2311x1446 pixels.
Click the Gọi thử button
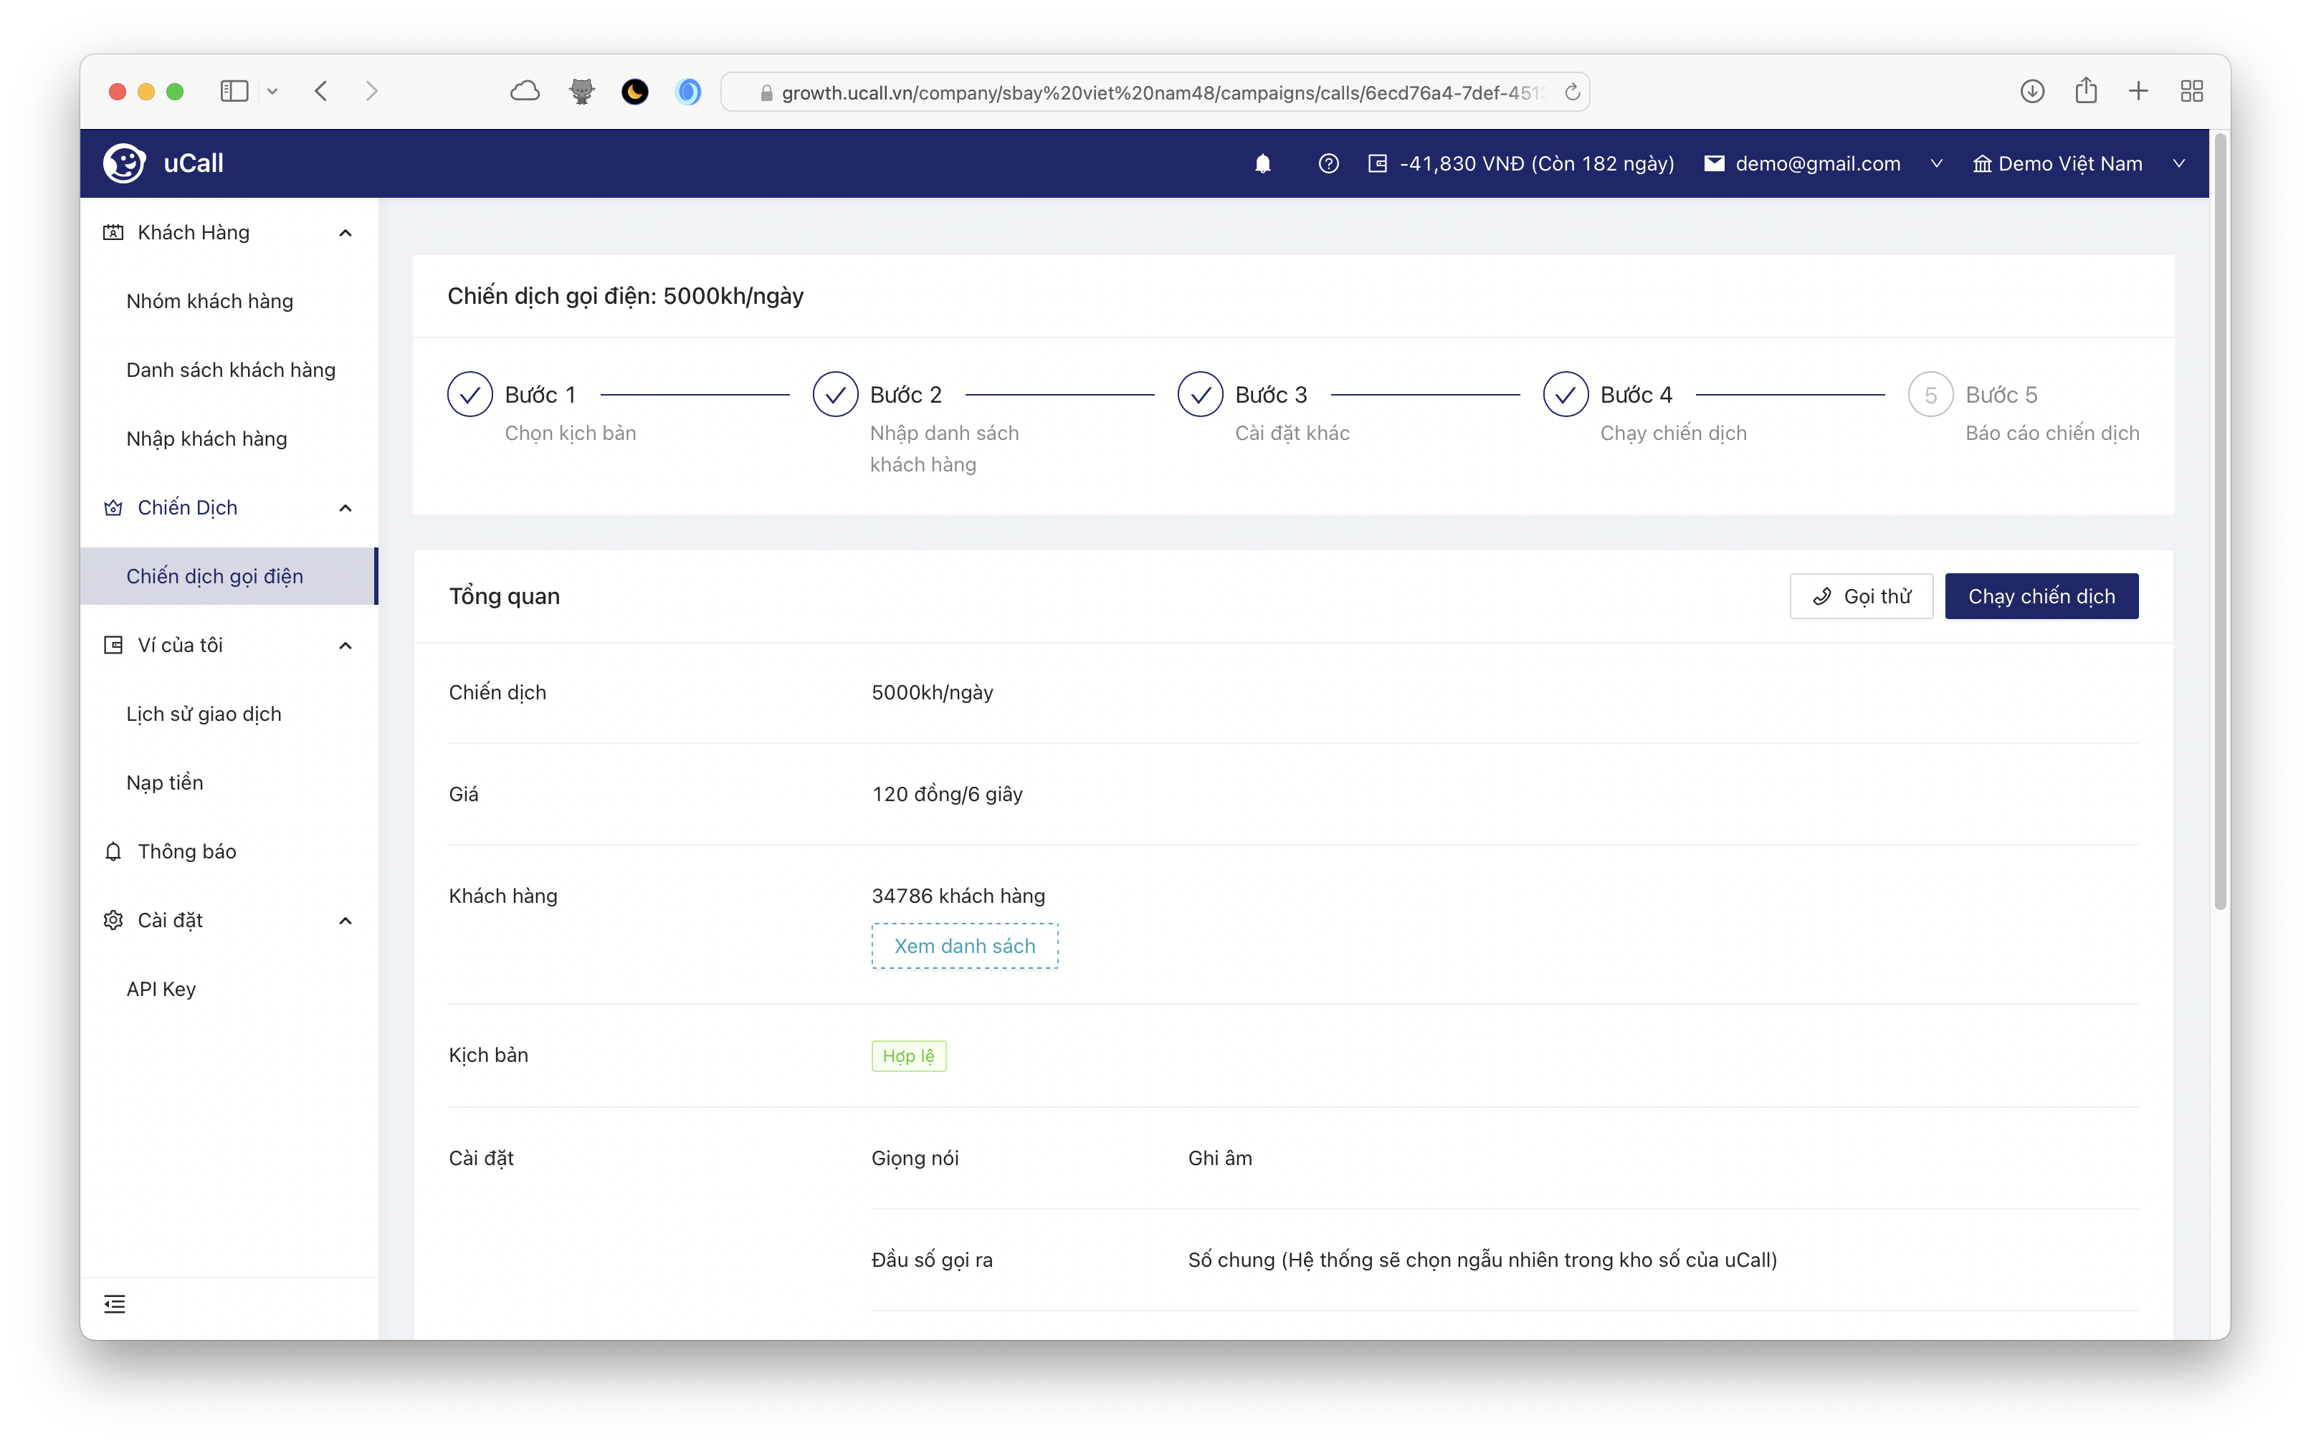(x=1860, y=595)
